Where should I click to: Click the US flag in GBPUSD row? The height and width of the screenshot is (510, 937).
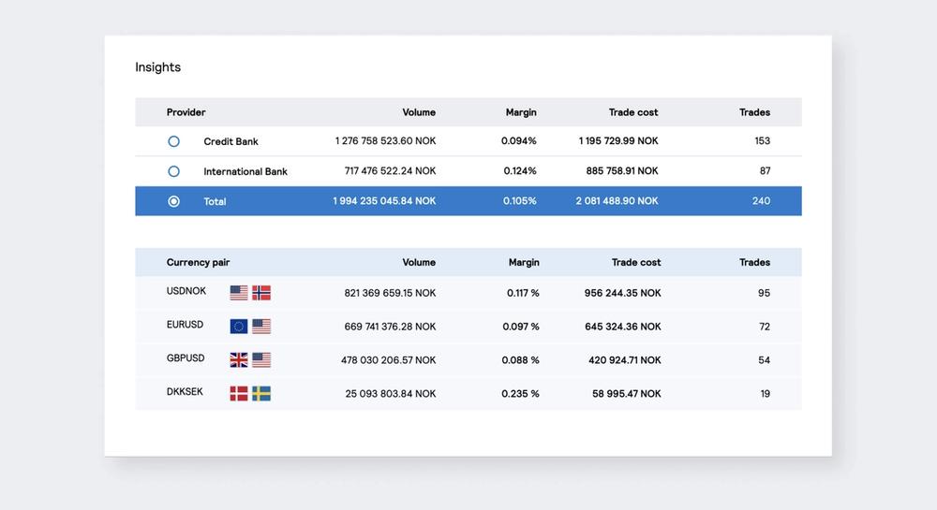[x=261, y=359]
